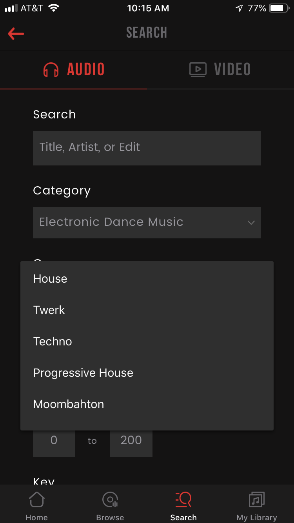Screen dimensions: 294x523
Task: Open My Library via the music stack icon
Action: pos(257,500)
